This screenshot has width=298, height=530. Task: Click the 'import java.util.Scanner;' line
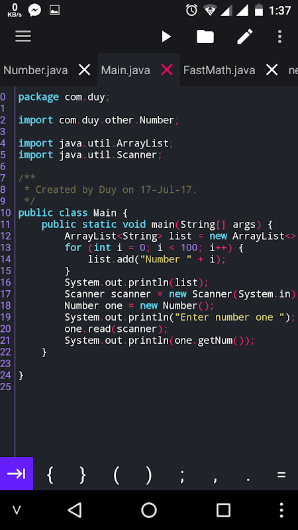[90, 155]
